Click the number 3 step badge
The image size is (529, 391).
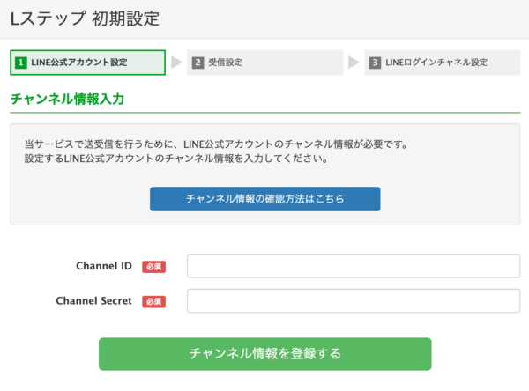pos(376,63)
